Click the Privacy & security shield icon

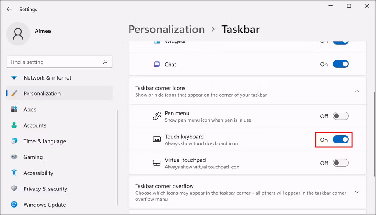point(14,188)
